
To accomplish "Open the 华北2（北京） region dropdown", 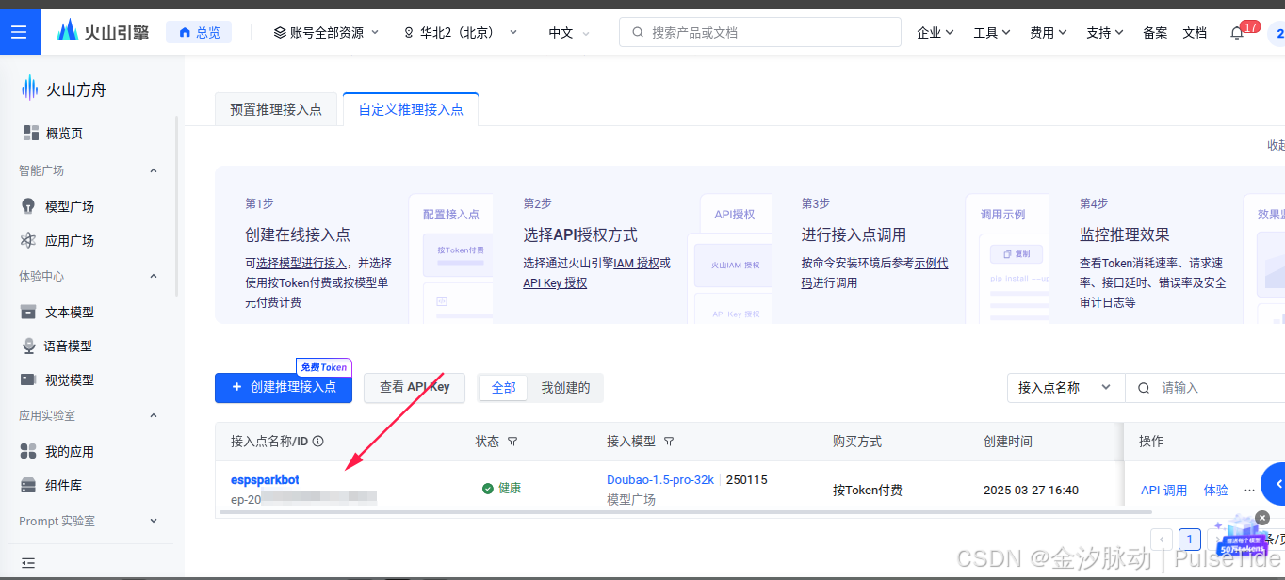I will pyautogui.click(x=461, y=32).
